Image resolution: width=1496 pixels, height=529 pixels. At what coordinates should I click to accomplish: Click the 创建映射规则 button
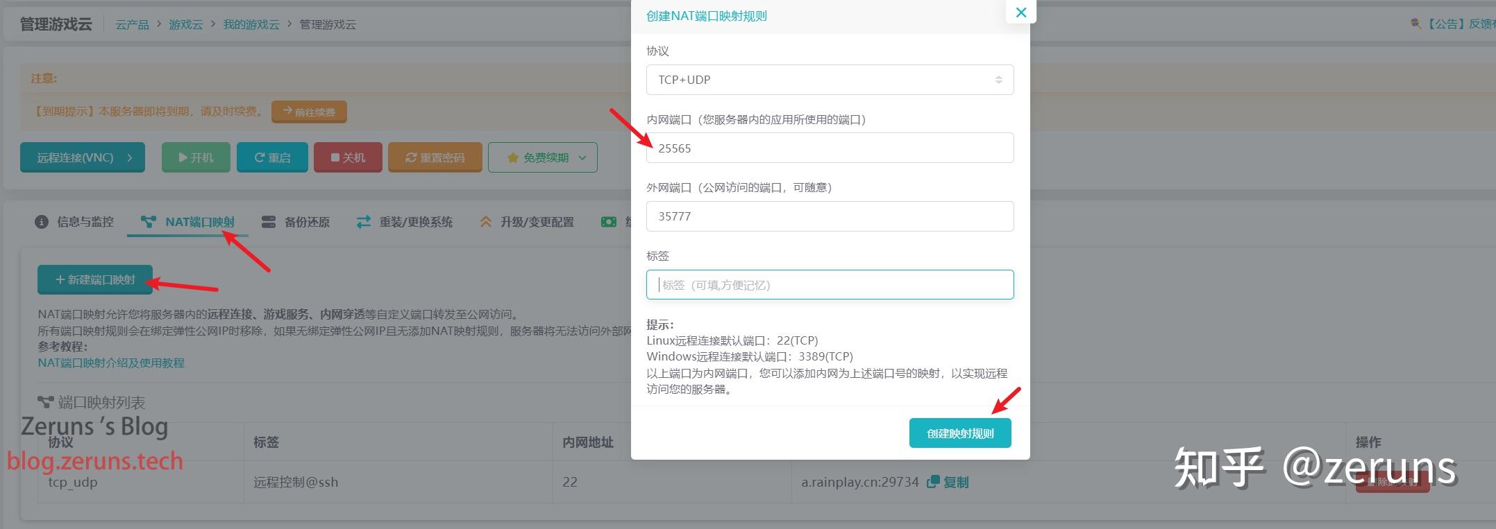click(960, 433)
